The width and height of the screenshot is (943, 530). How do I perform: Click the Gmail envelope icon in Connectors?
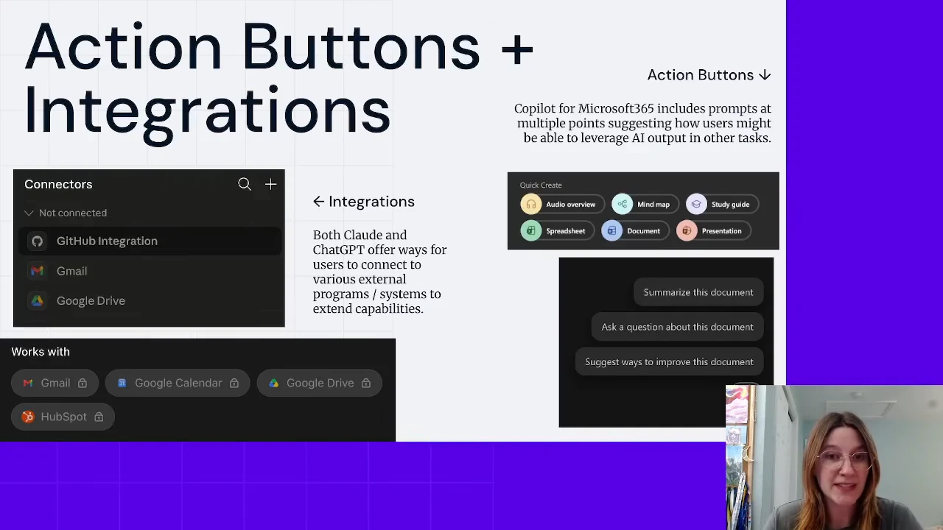pyautogui.click(x=37, y=271)
